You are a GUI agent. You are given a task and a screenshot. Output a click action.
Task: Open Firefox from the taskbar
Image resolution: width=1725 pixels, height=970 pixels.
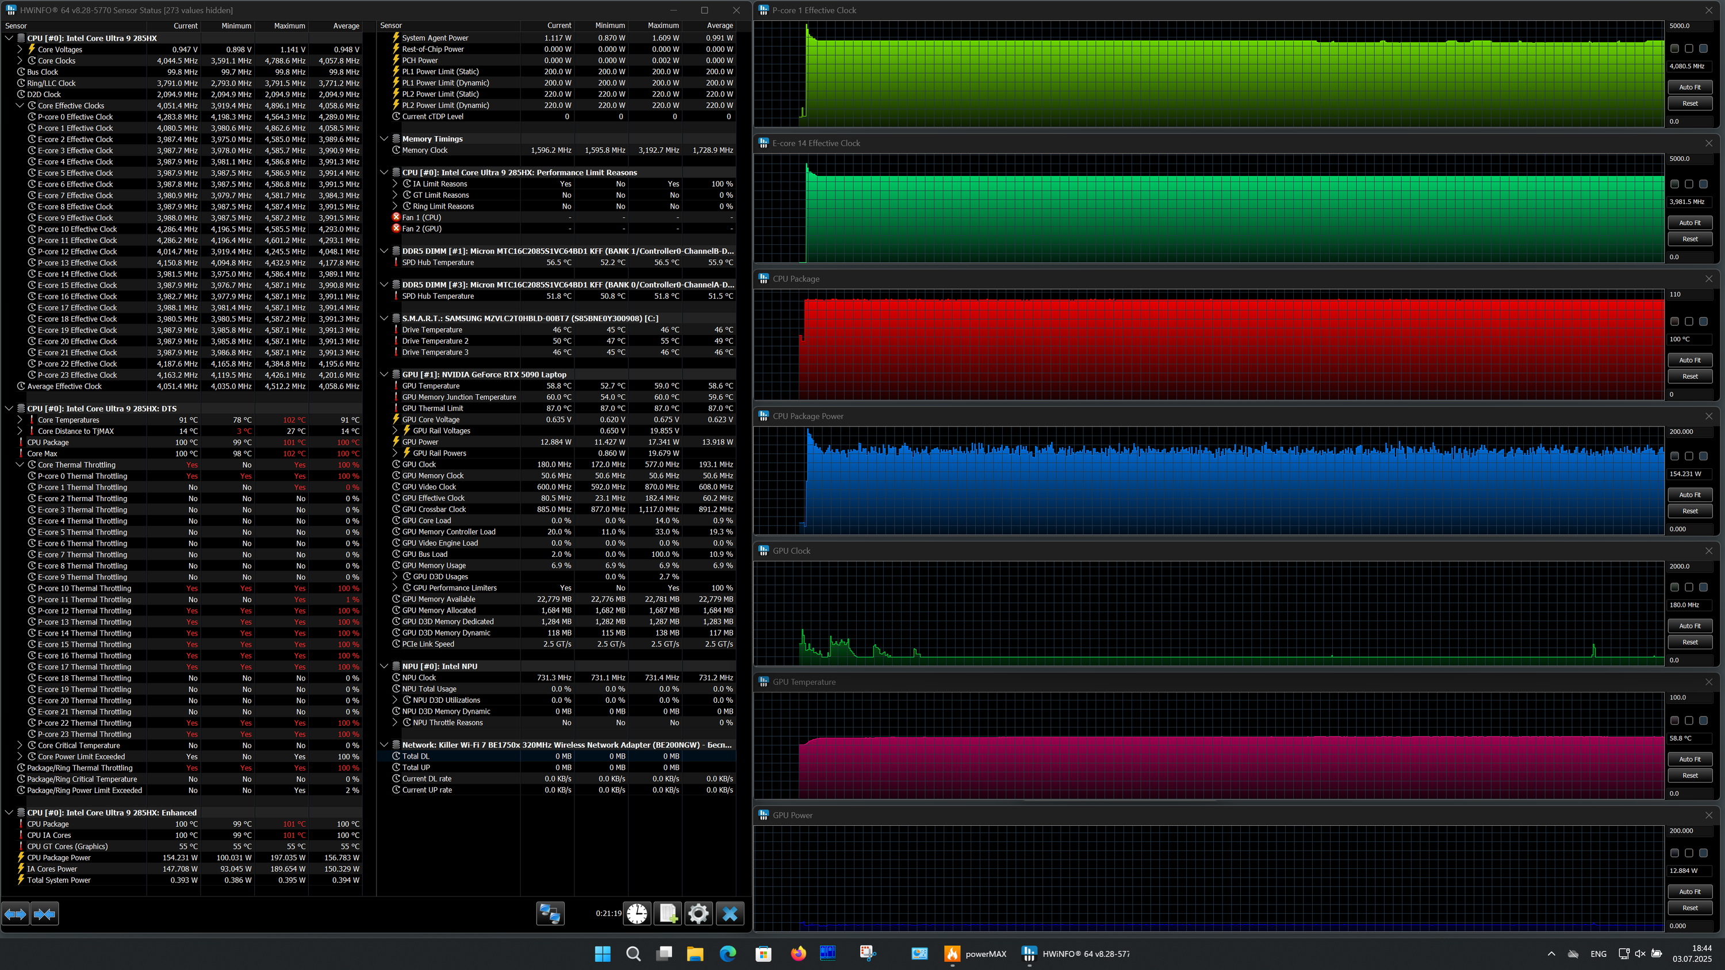798,953
